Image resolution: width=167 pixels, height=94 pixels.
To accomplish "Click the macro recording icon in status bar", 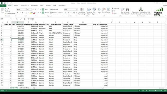I will click(7, 91).
